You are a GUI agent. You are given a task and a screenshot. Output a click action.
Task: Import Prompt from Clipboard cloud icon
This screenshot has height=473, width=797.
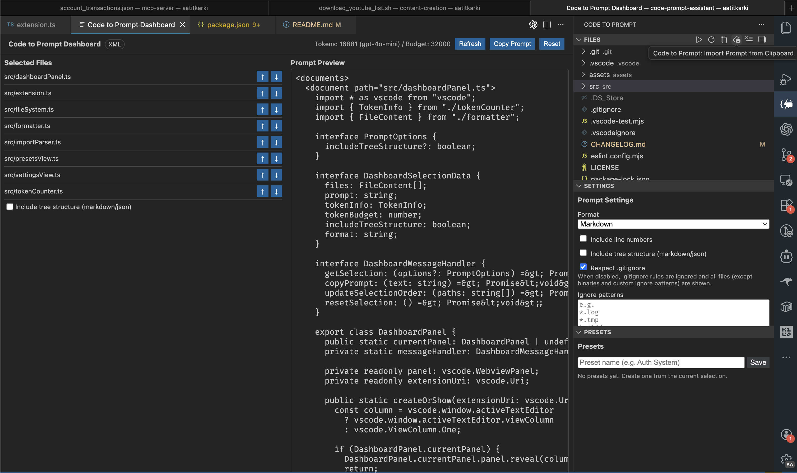point(736,40)
